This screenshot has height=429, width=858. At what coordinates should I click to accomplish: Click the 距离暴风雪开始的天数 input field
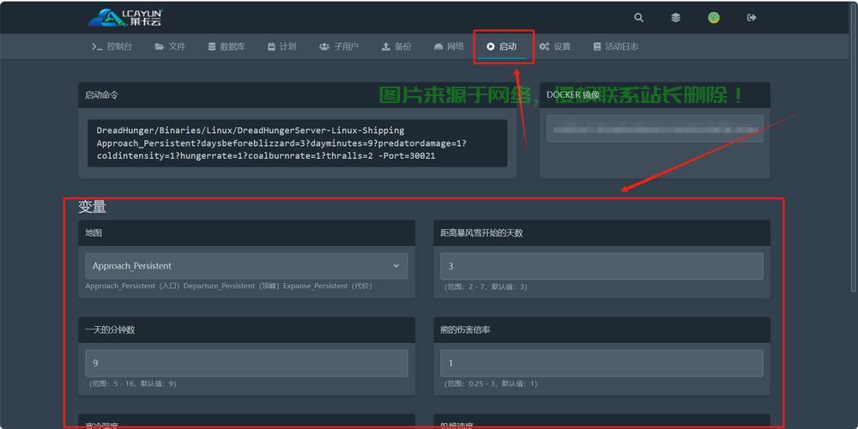coord(602,266)
